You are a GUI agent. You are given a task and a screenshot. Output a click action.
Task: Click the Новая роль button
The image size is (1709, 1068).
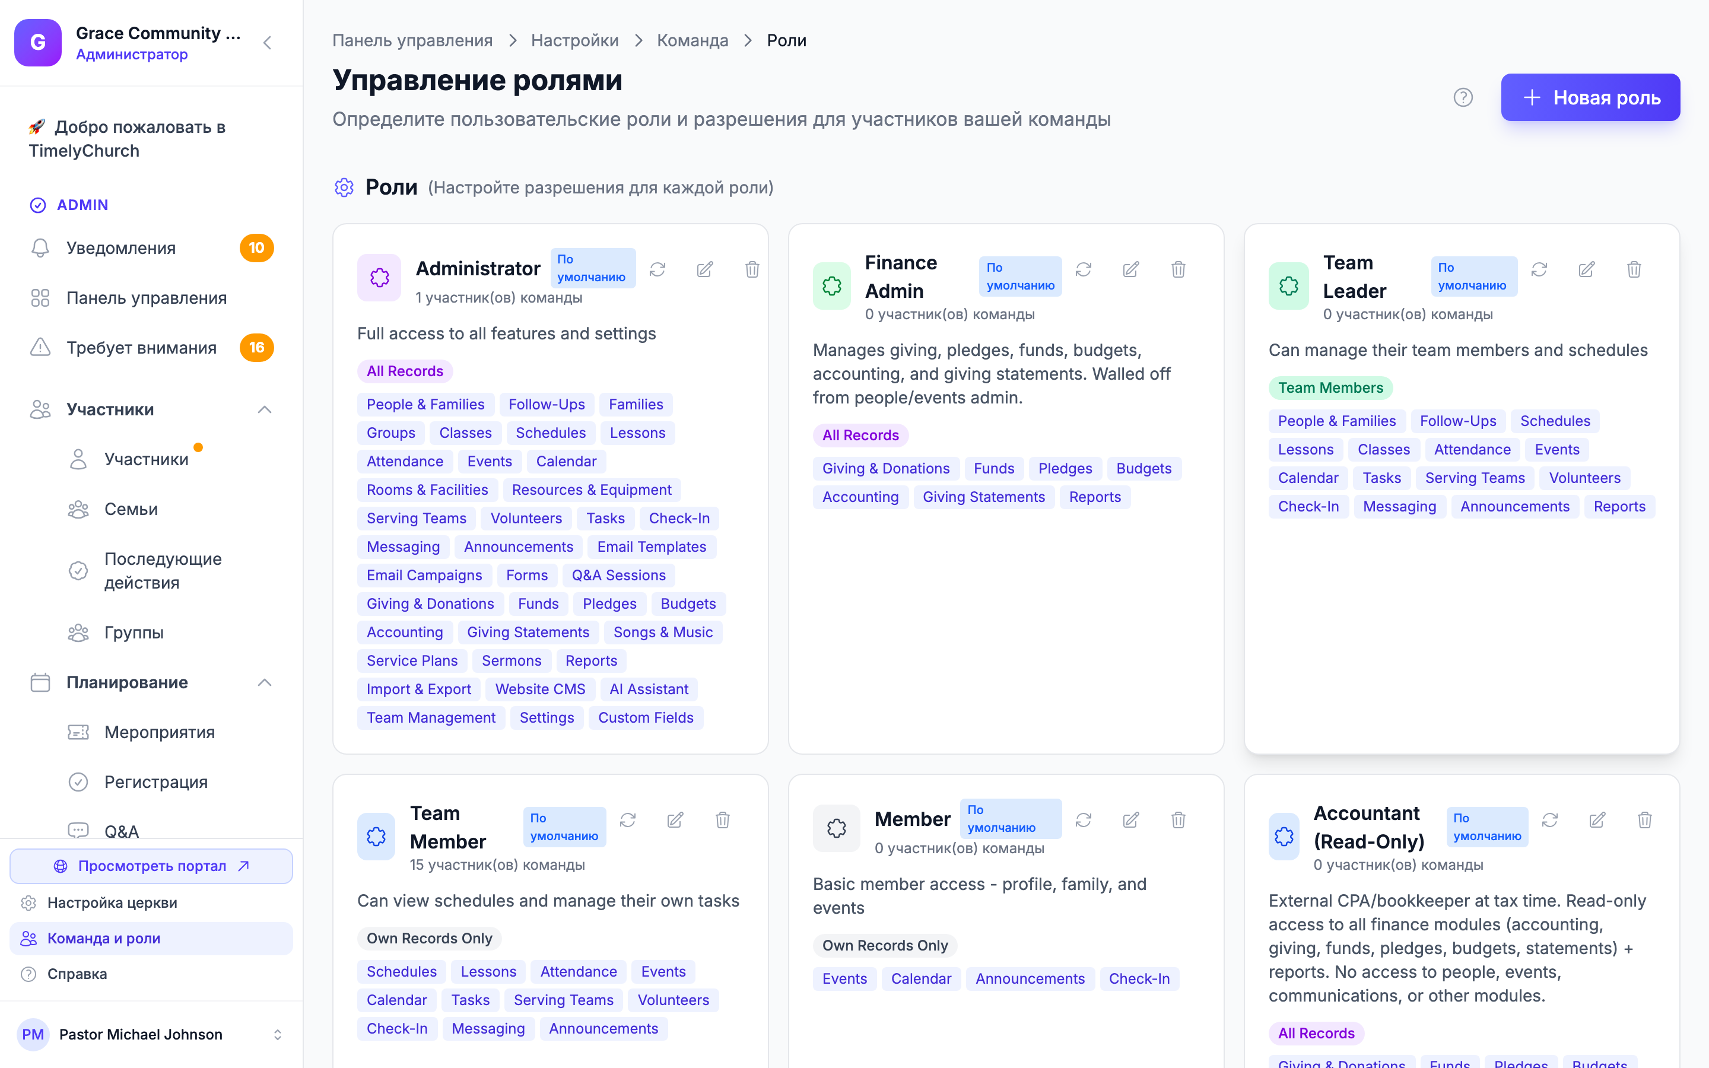(1590, 97)
